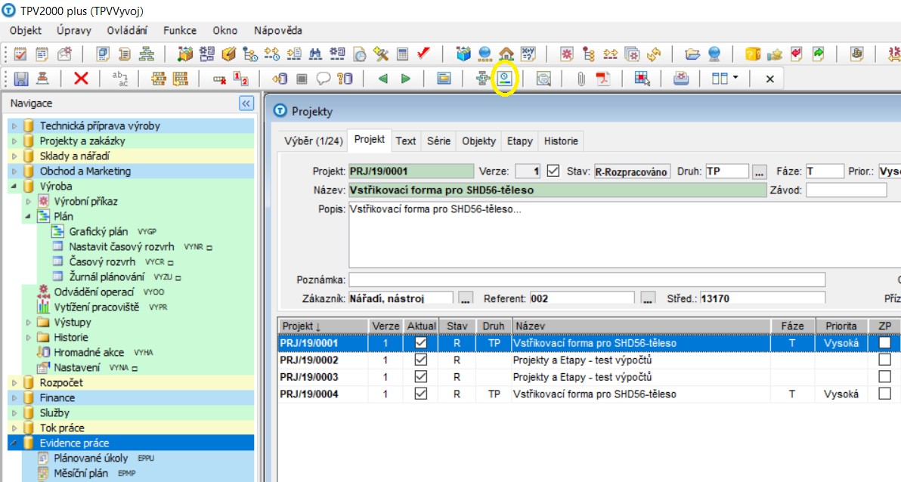Collapse the Navigace panel with chevron
The height and width of the screenshot is (482, 901).
click(246, 104)
